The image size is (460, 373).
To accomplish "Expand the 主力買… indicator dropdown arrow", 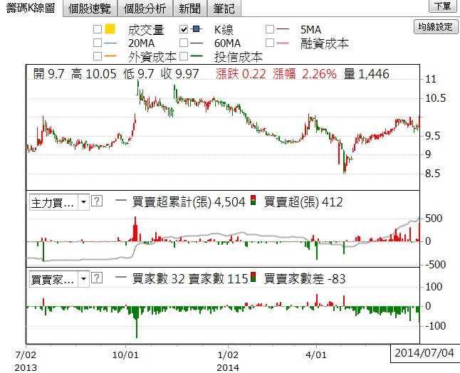I will 83,201.
